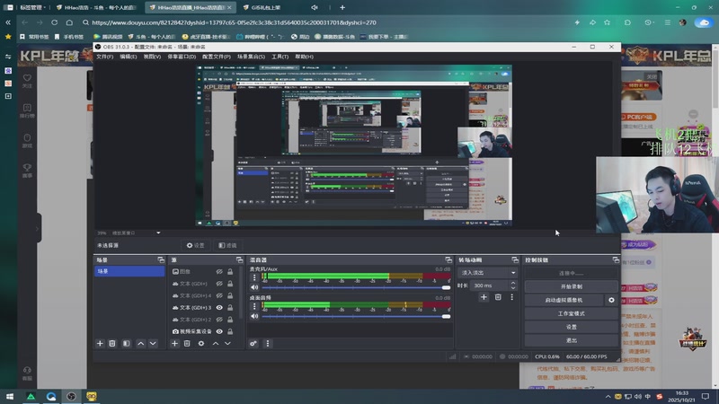Open 麦克风/Aux three-dot options menu
Viewport: 719px width, 404px height.
pyautogui.click(x=254, y=277)
